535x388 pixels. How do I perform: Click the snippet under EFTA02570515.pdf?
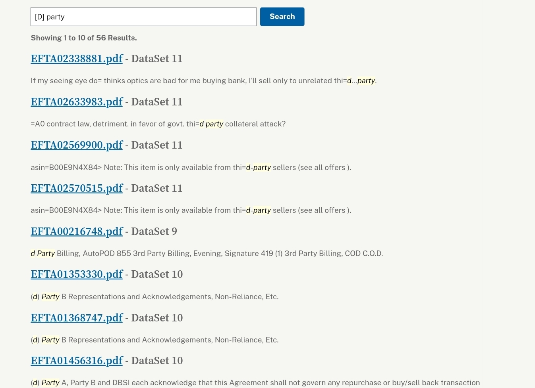pos(191,210)
